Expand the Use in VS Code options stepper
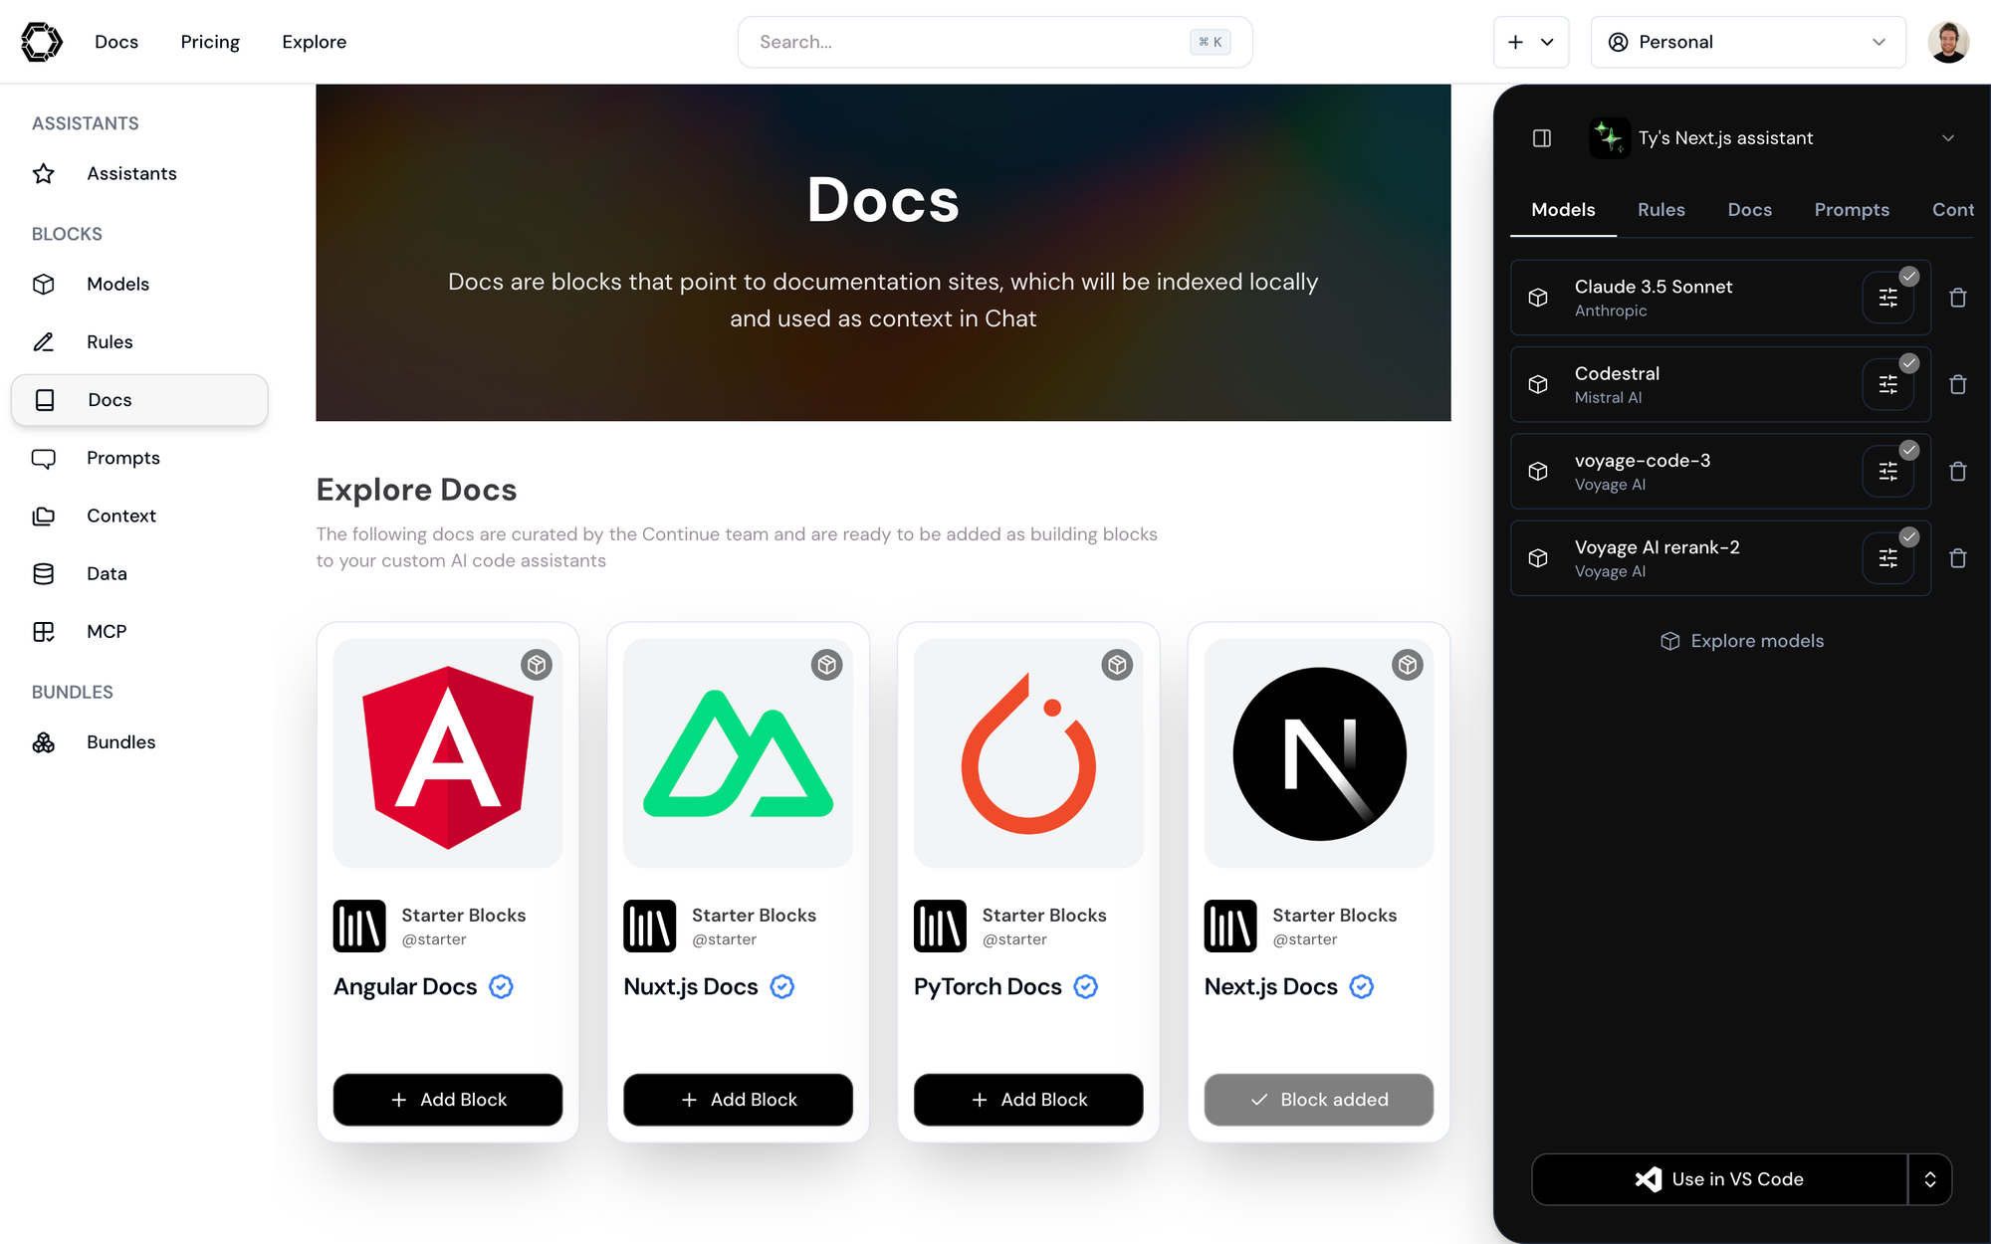Screen dimensions: 1991x1244 click(x=1929, y=1179)
